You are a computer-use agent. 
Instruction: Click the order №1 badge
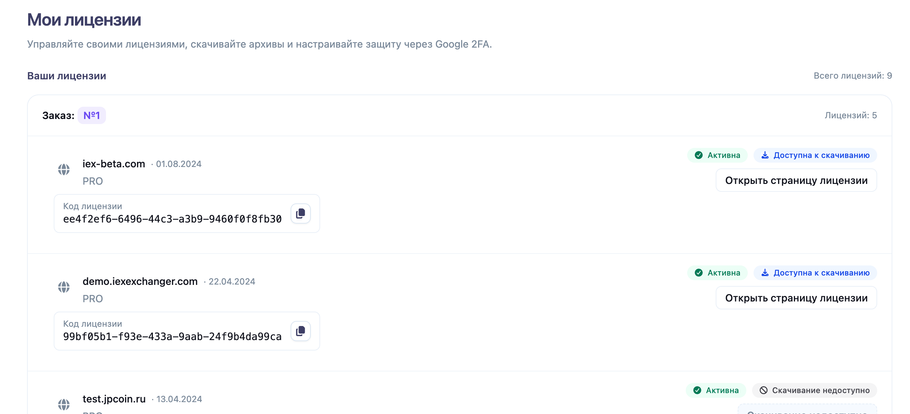coord(92,115)
